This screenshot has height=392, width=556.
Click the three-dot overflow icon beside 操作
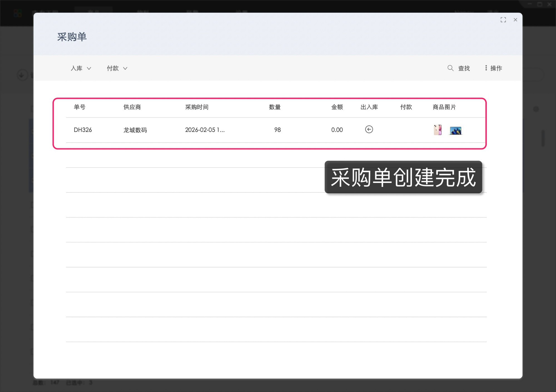pyautogui.click(x=486, y=68)
